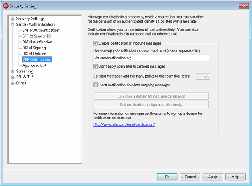The width and height of the screenshot is (252, 186).
Task: Click the spam filter score points field
Action: [203, 76]
